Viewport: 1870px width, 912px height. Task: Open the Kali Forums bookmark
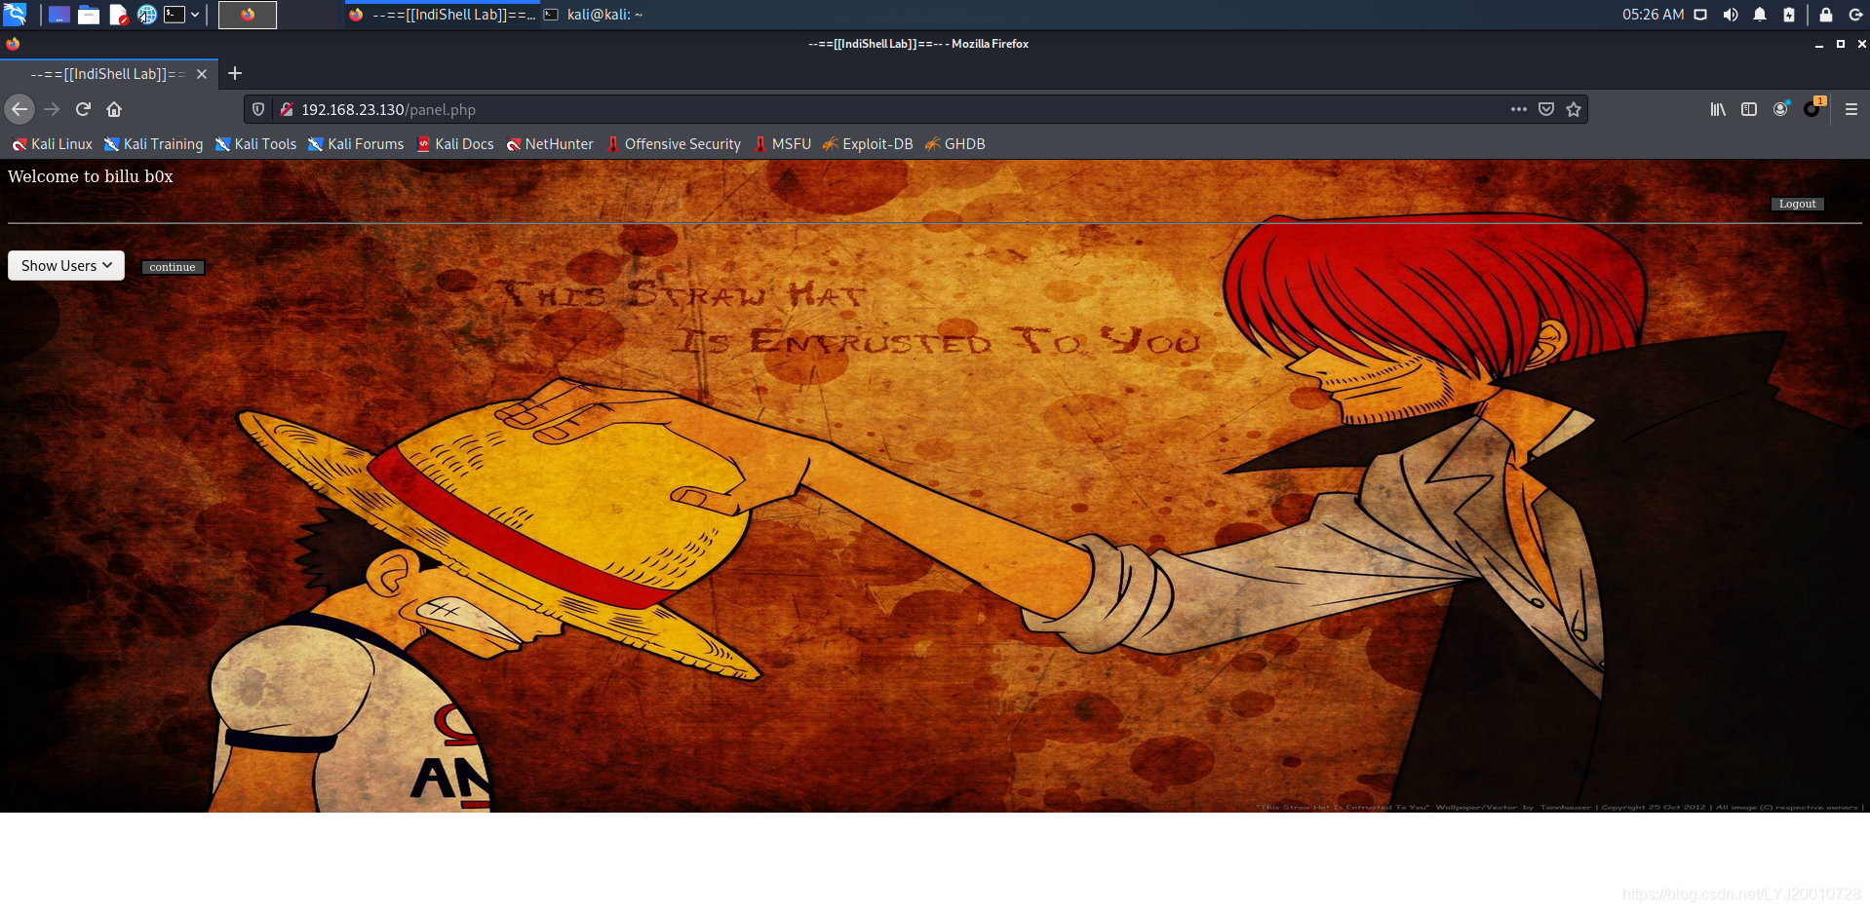click(356, 144)
